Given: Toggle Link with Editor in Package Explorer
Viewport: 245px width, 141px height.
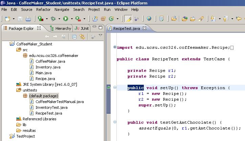Looking at the screenshot, I should 82,37.
